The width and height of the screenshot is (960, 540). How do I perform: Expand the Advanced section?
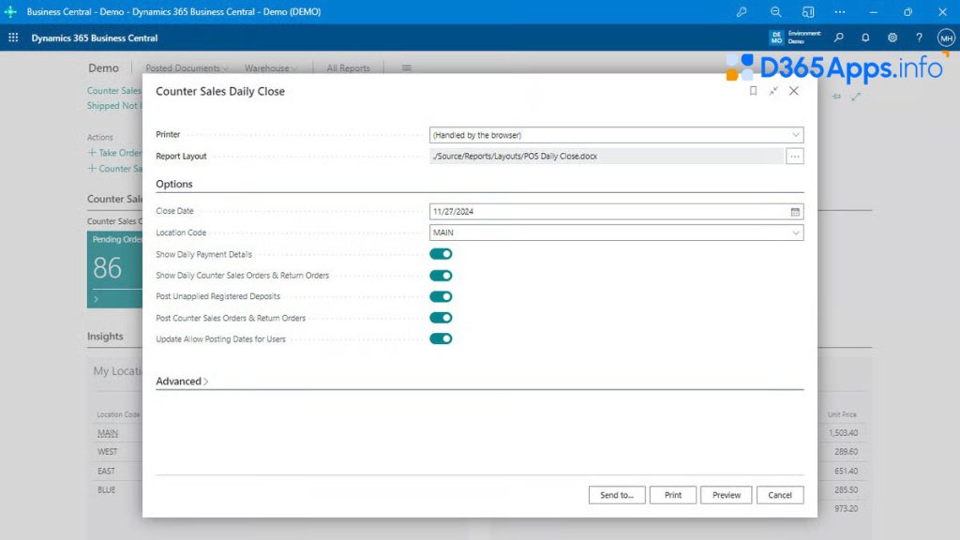click(182, 381)
